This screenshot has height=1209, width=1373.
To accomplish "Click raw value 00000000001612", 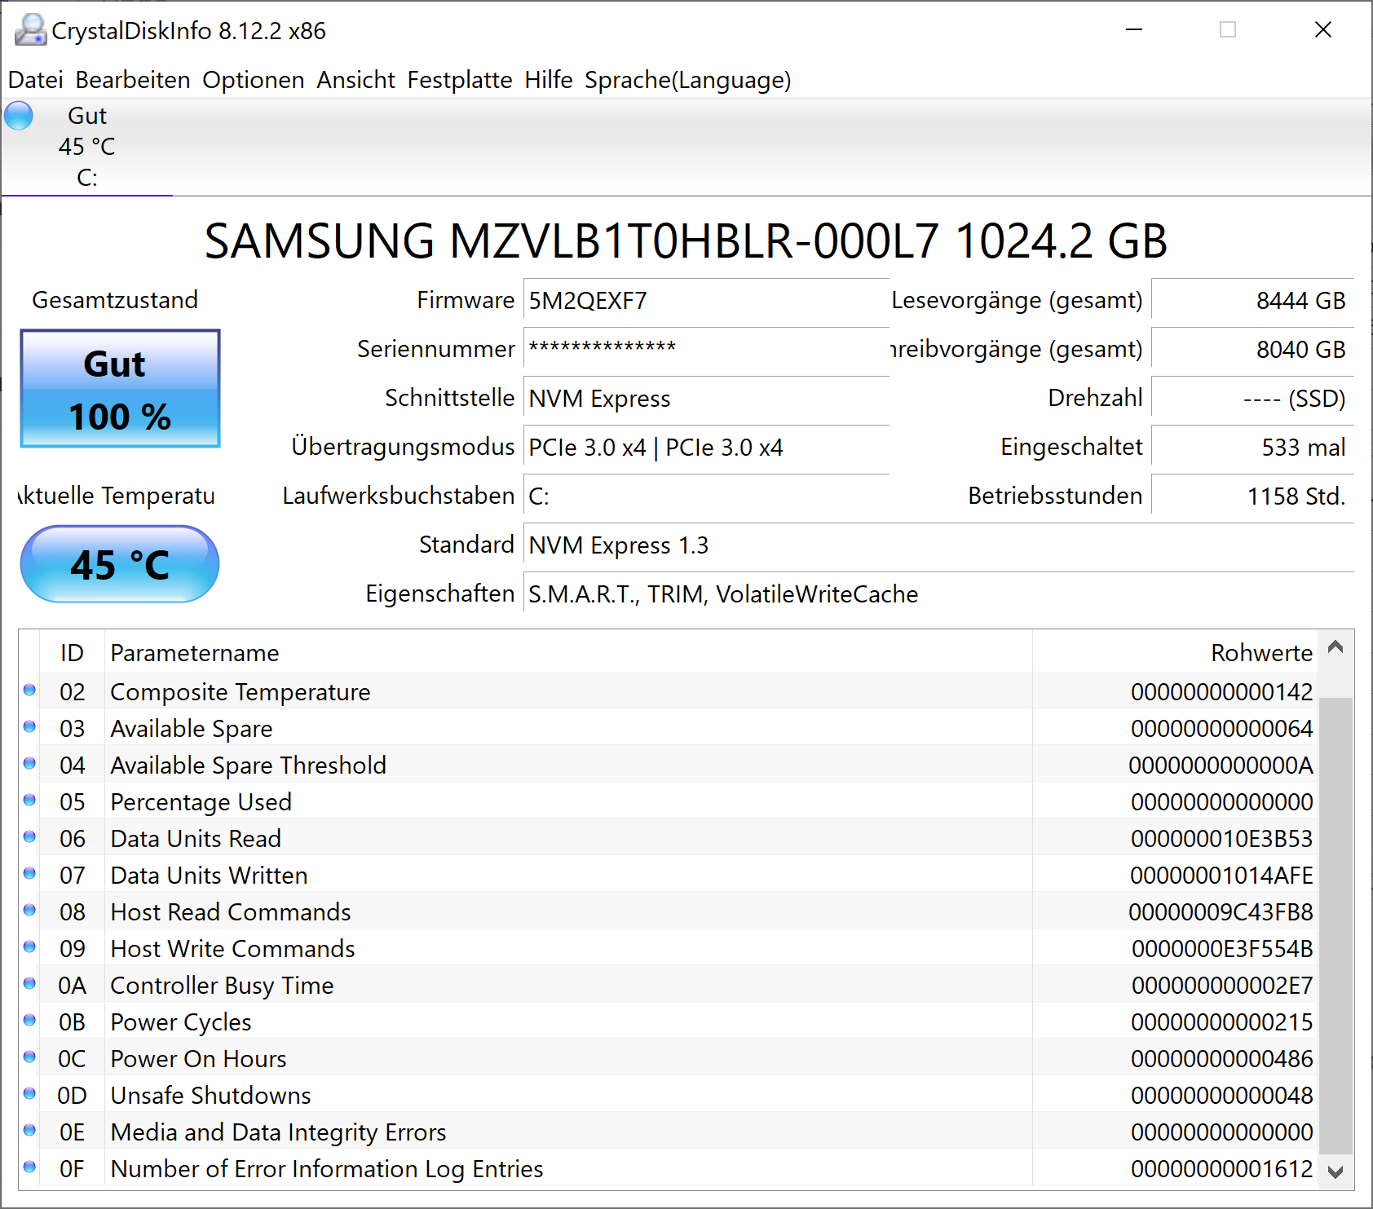I will coord(1222,1169).
